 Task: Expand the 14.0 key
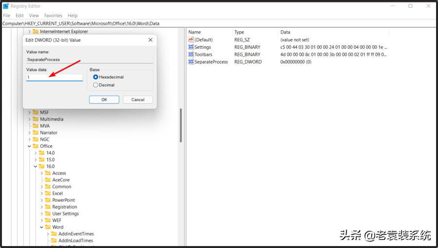coord(36,153)
